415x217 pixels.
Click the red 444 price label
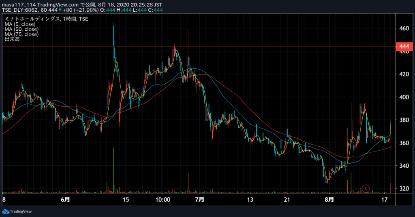point(404,46)
